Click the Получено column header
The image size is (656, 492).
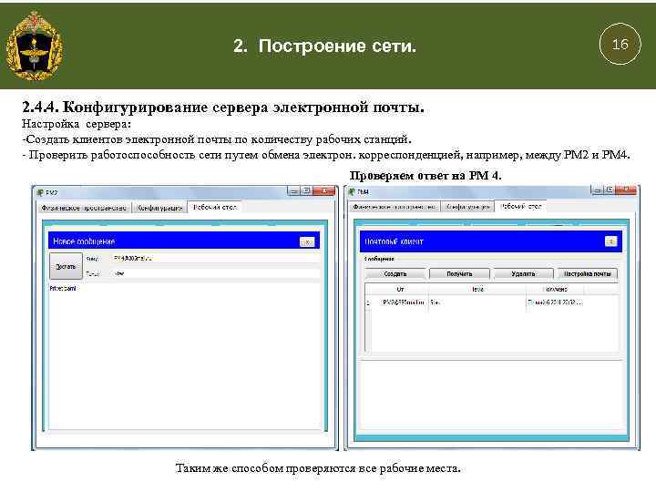point(555,289)
